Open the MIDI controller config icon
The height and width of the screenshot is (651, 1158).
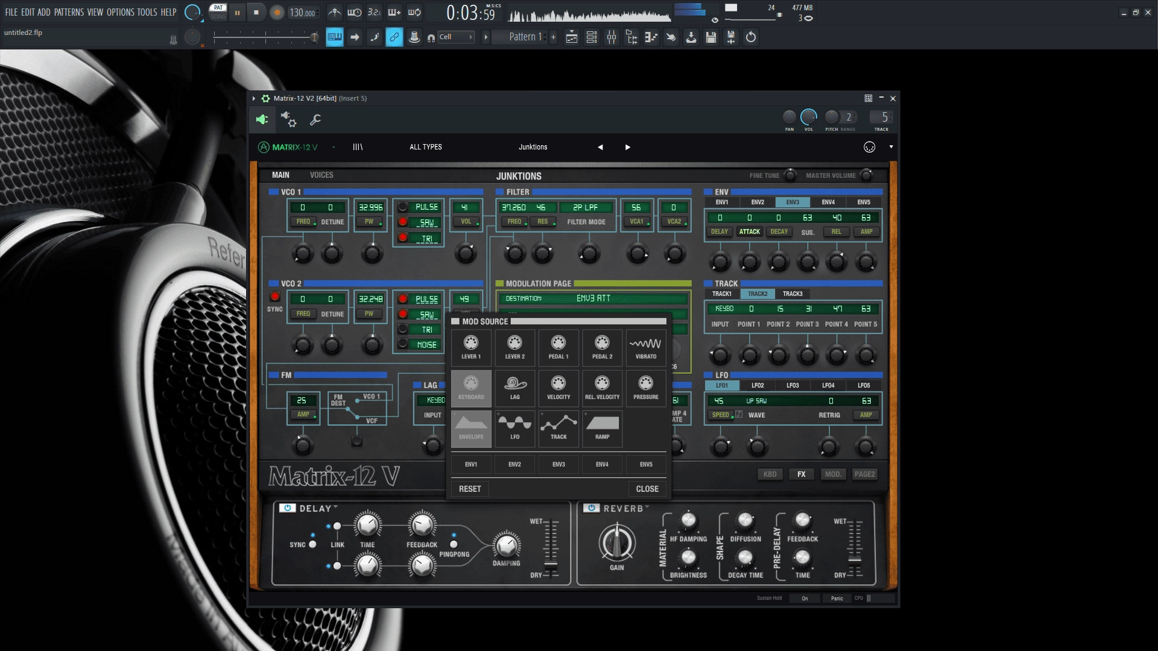869,147
